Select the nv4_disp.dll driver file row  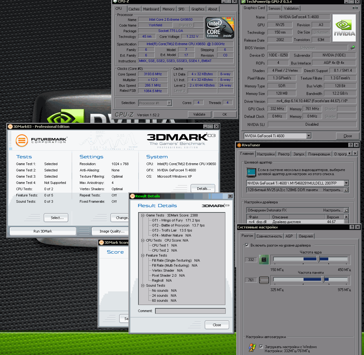coord(295,222)
